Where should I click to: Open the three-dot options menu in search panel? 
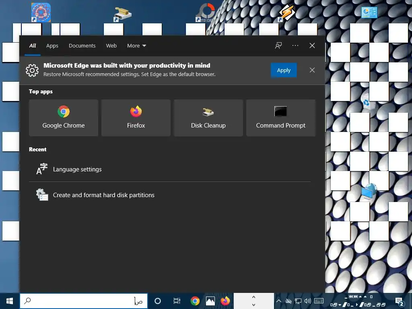pyautogui.click(x=295, y=45)
